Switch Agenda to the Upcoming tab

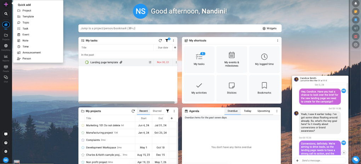[264, 111]
